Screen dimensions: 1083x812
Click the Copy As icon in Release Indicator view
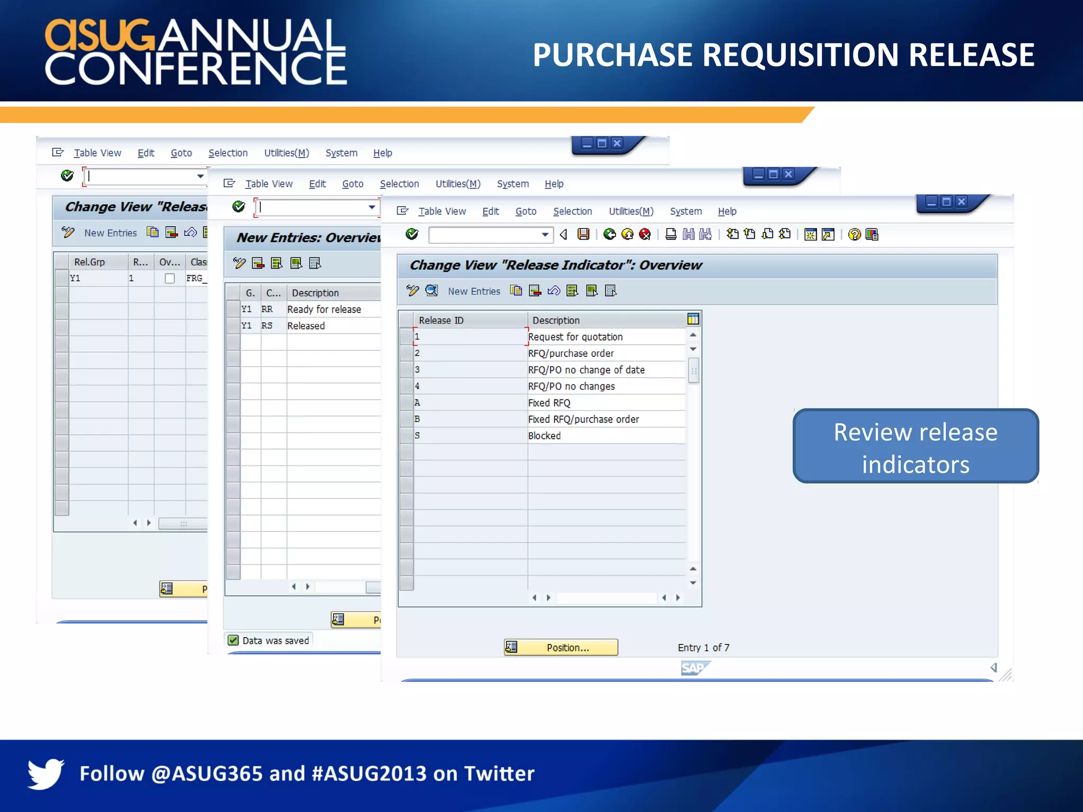516,291
